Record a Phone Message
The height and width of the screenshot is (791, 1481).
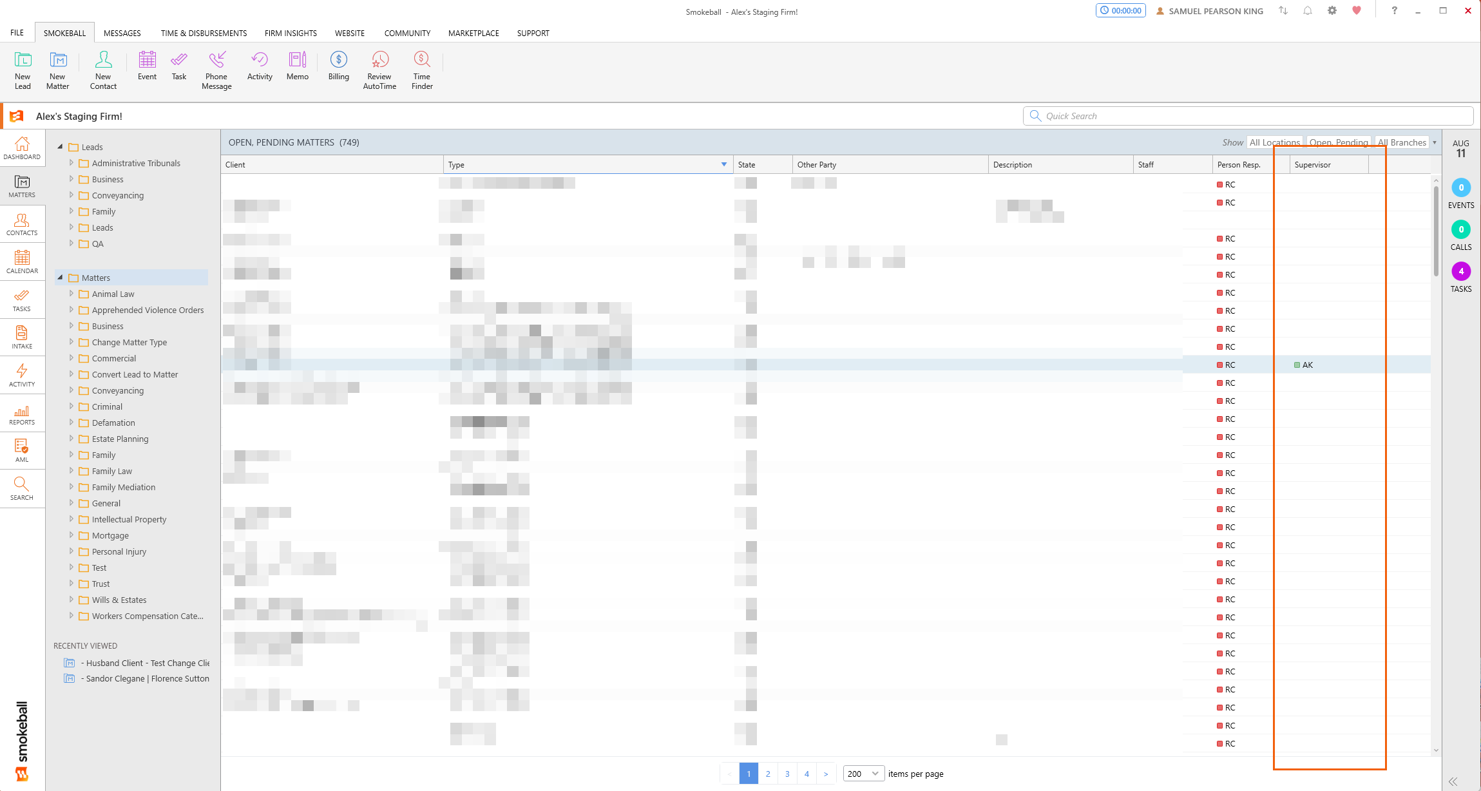pos(216,70)
